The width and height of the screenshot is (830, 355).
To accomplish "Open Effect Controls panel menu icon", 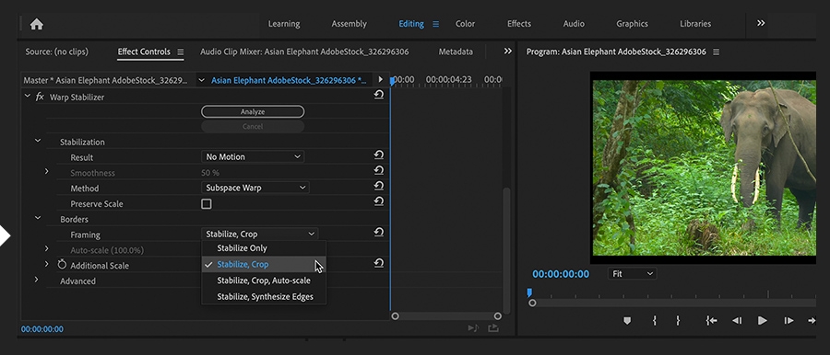I will point(181,52).
